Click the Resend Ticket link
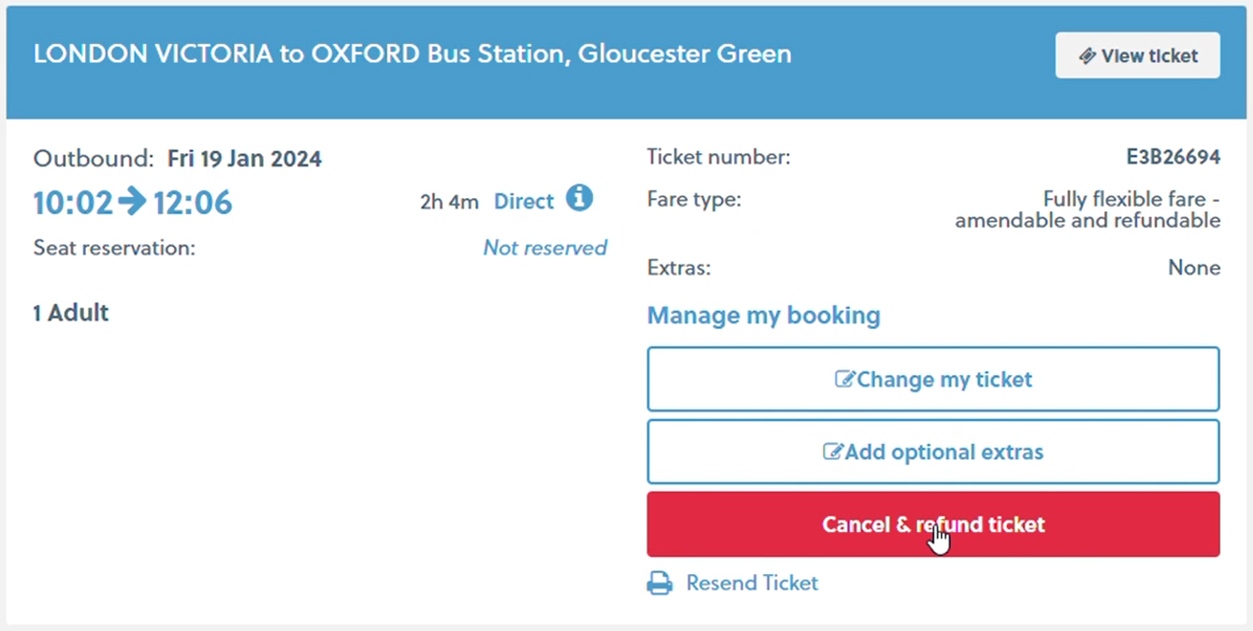Screen dimensions: 1253x631 (x=752, y=582)
